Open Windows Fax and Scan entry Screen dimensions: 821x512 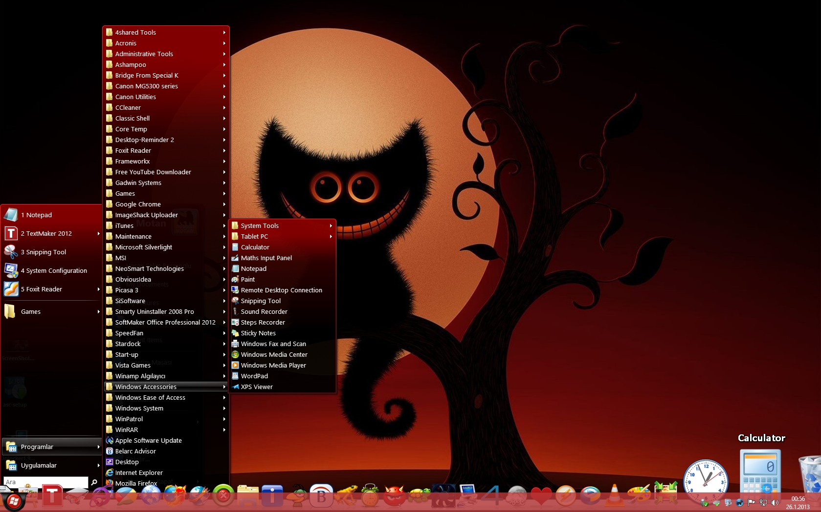[x=282, y=344]
